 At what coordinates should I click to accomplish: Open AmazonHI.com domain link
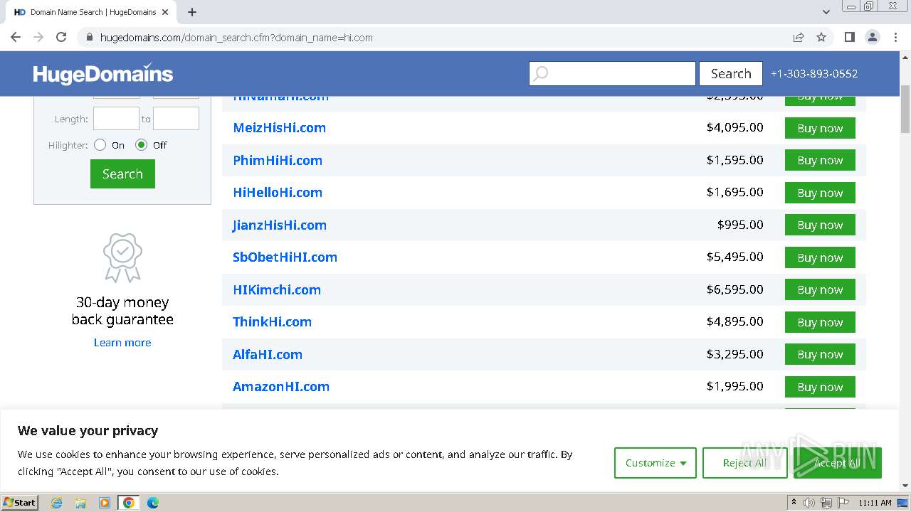point(281,387)
